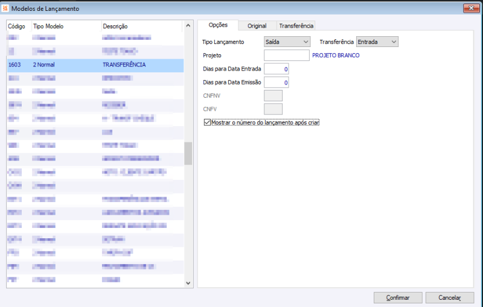Open the Transferência dropdown showing Entrada
483x307 pixels.
[377, 42]
